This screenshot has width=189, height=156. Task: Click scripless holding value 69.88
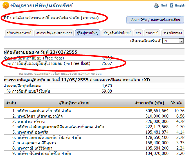tap(107, 91)
